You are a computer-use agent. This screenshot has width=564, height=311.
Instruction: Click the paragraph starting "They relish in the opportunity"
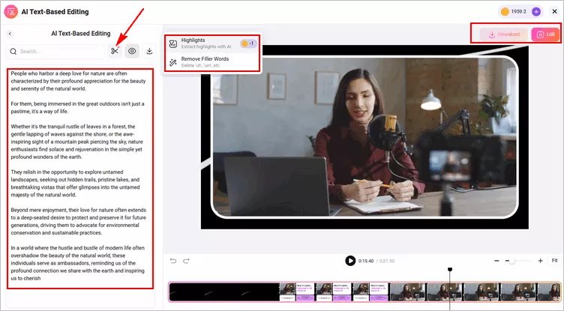click(x=75, y=184)
